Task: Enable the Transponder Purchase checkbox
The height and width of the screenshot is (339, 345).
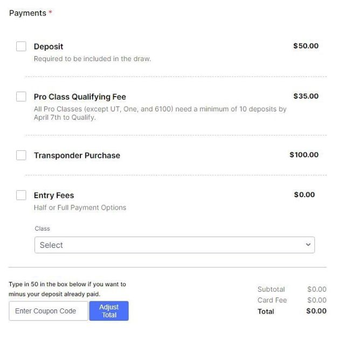Action: (x=21, y=155)
